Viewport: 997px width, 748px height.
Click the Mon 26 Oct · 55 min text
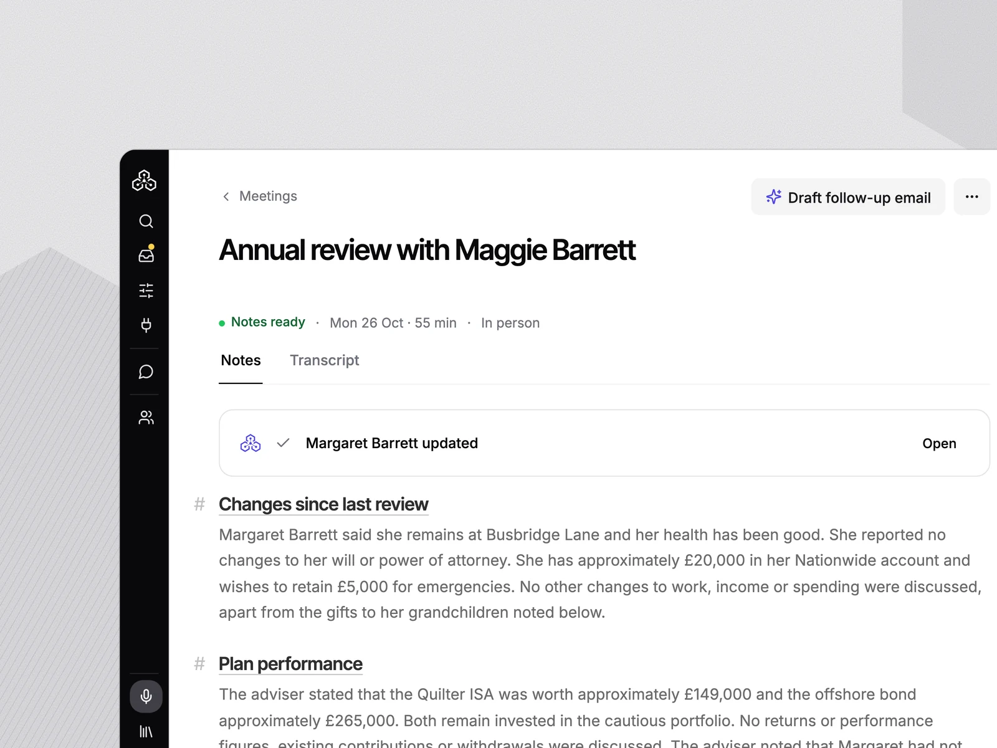point(393,323)
